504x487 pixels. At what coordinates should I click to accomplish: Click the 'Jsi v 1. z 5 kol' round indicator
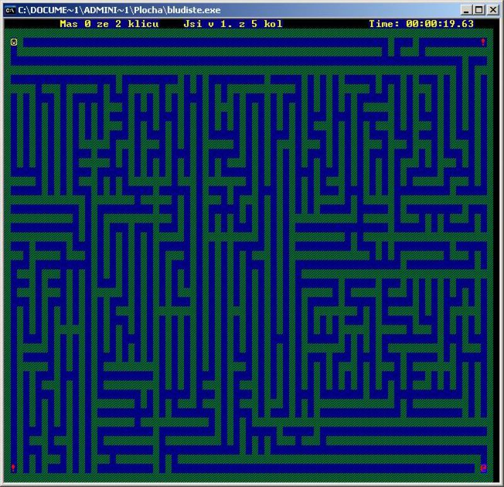click(x=233, y=24)
